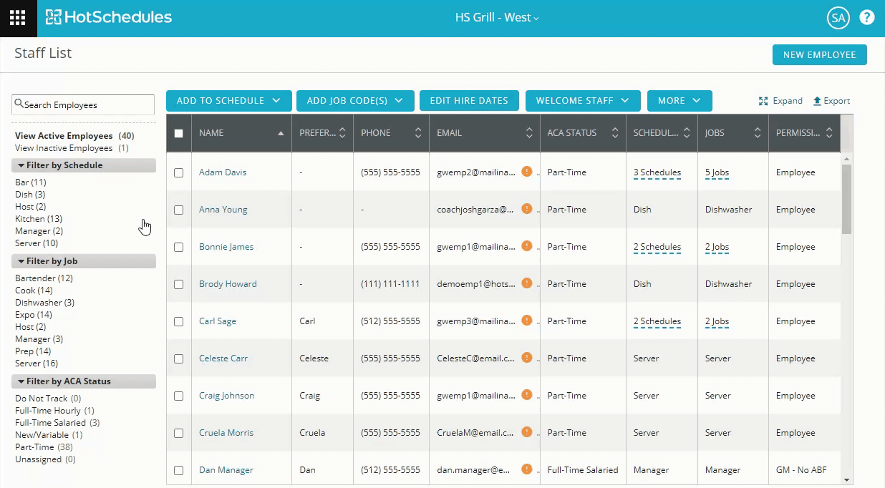Click the Name column sort arrow

281,133
